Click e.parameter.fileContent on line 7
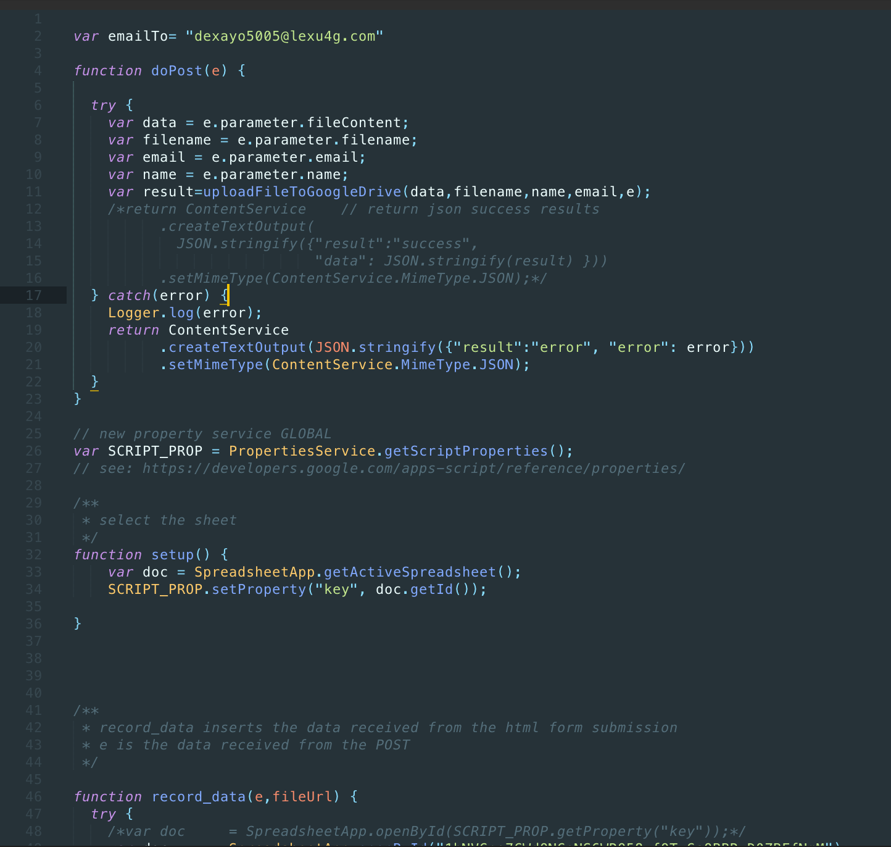The width and height of the screenshot is (891, 847). [x=302, y=123]
